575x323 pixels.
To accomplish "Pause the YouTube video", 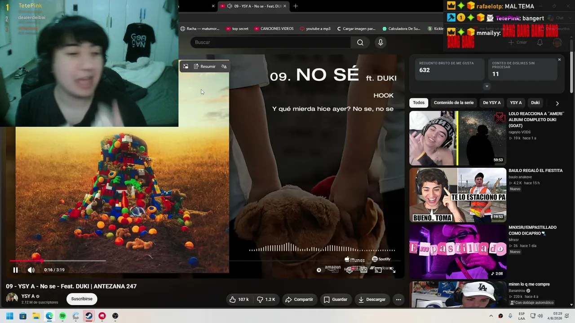I will (x=15, y=270).
